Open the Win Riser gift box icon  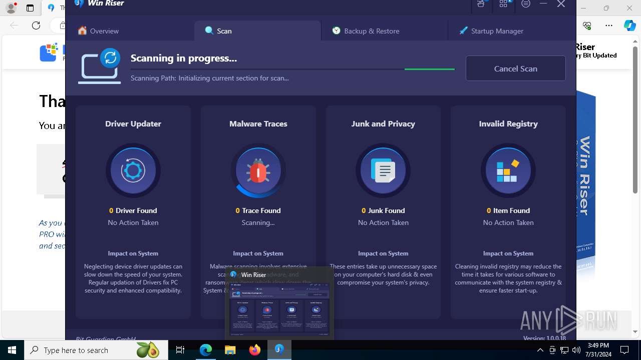click(x=481, y=3)
